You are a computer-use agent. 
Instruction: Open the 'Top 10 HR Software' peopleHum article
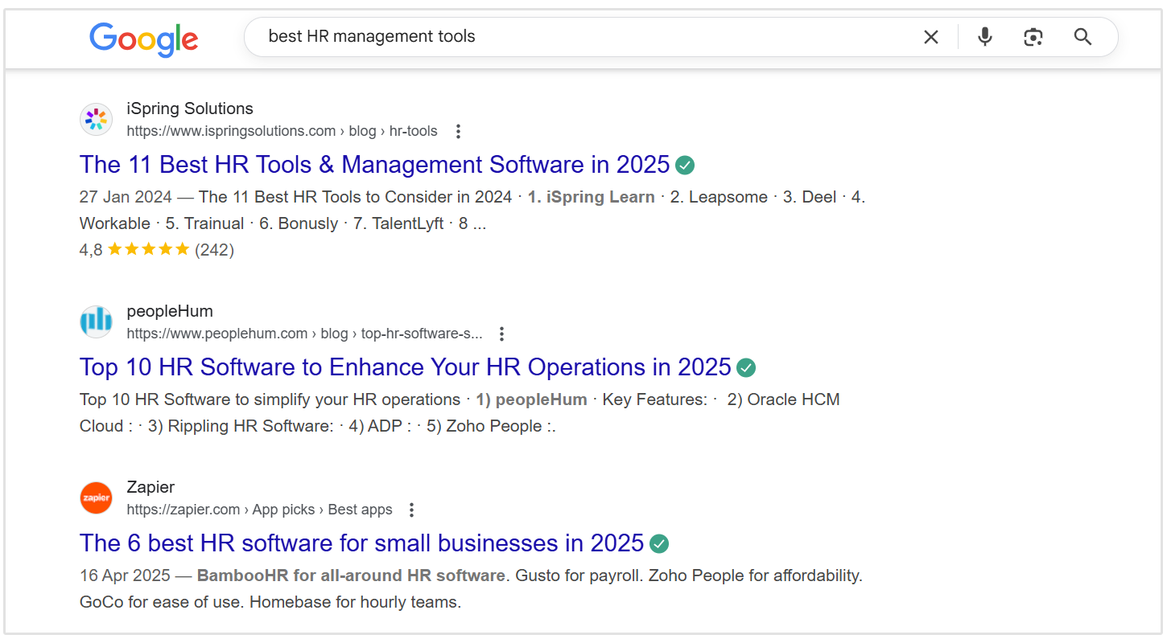(402, 367)
